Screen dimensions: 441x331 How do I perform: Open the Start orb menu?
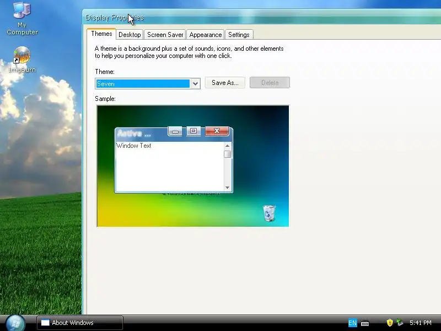pyautogui.click(x=15, y=323)
